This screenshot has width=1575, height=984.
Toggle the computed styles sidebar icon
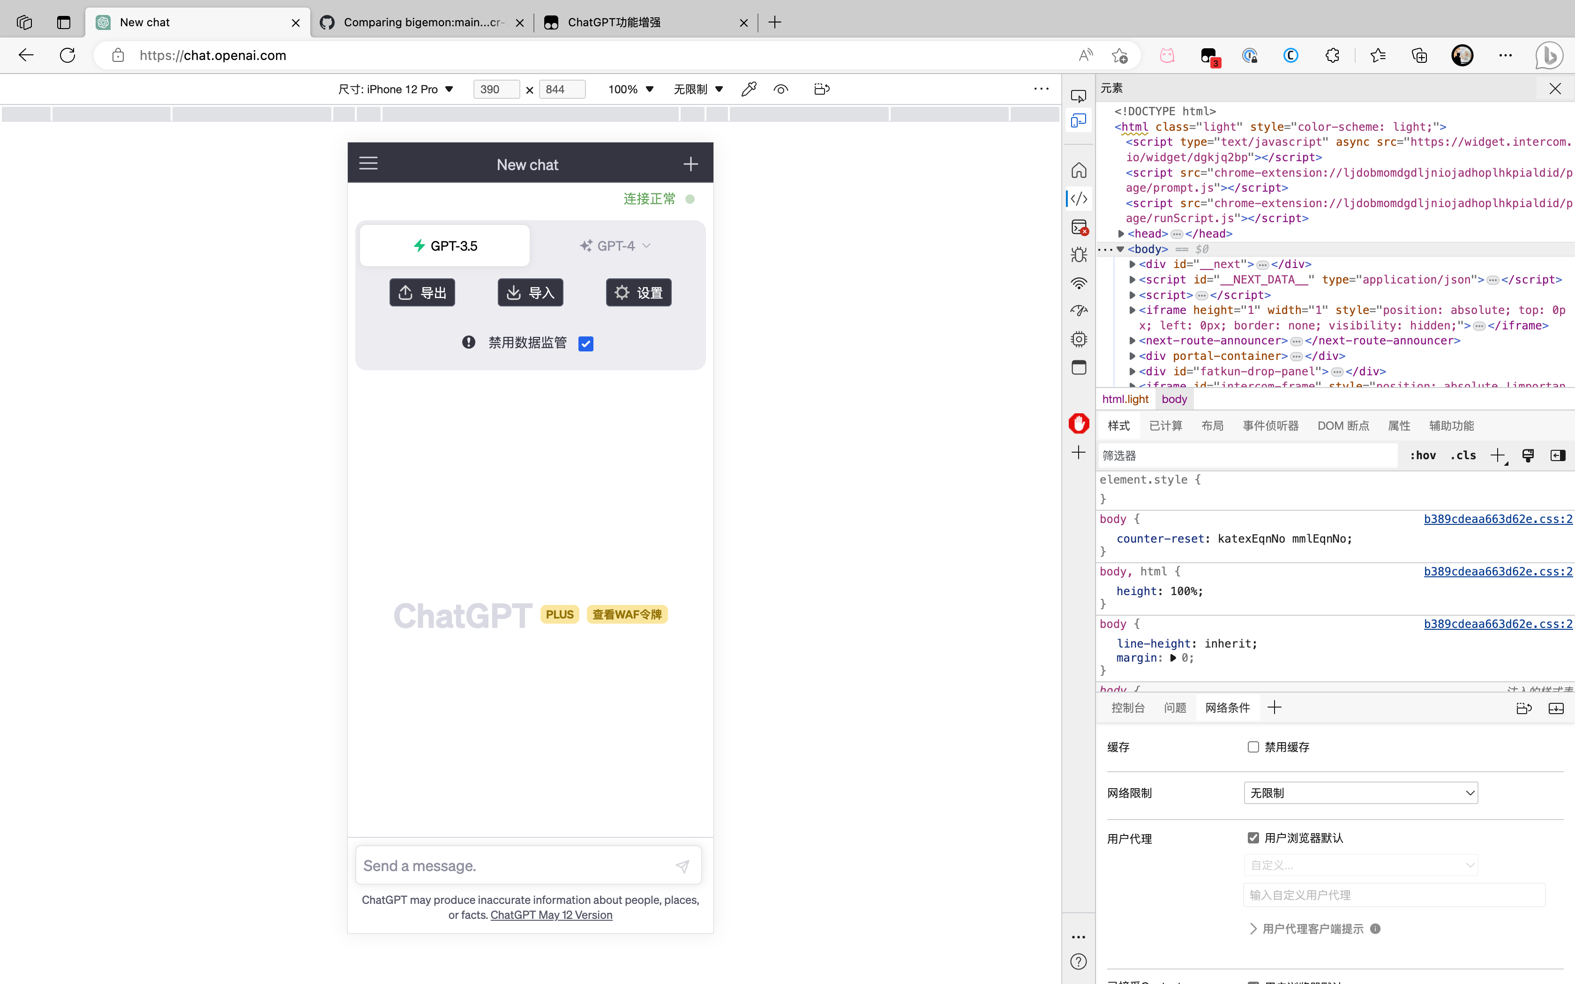(x=1558, y=455)
